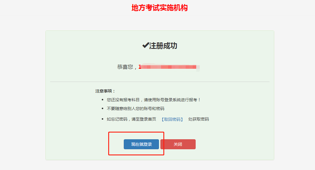Screen dimensions: 315x170
Task: Click the 如忘记密码，请至登录首页 text
Action: pos(131,119)
